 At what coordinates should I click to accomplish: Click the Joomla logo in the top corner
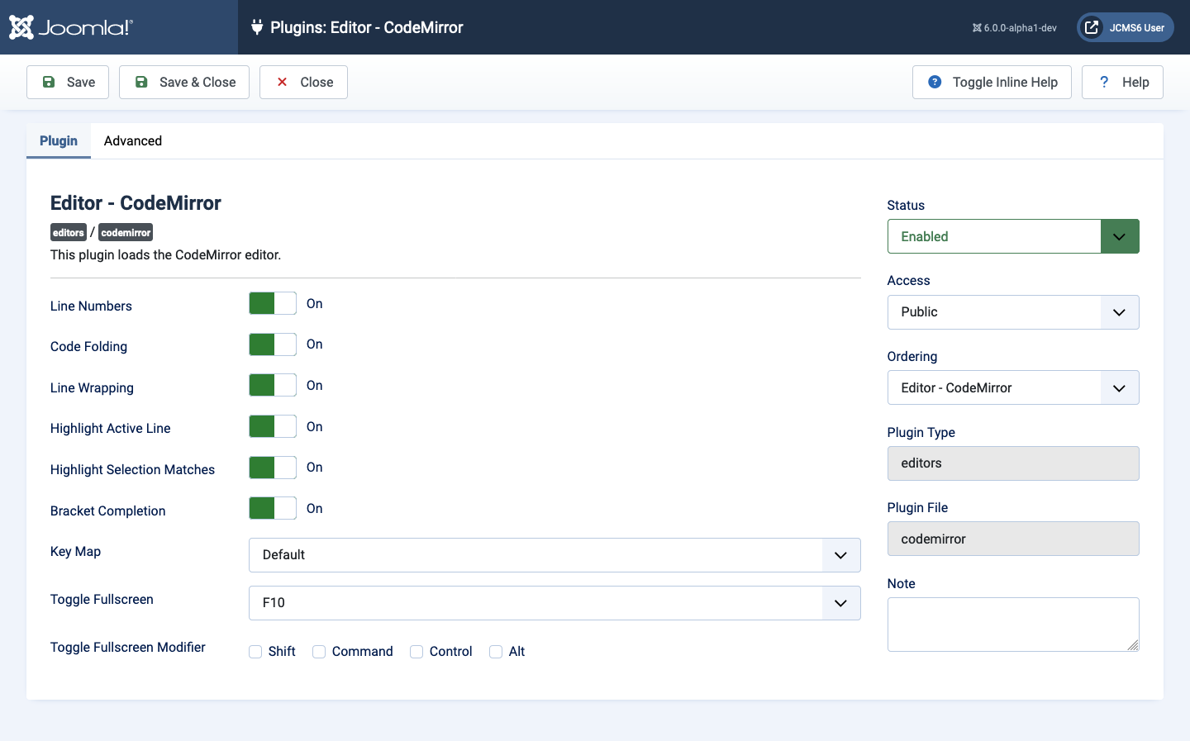coord(23,26)
